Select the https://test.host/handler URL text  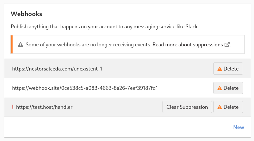44,107
